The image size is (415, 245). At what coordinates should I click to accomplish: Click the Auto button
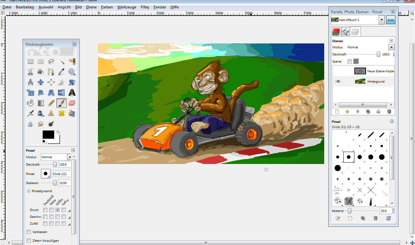coord(391,20)
